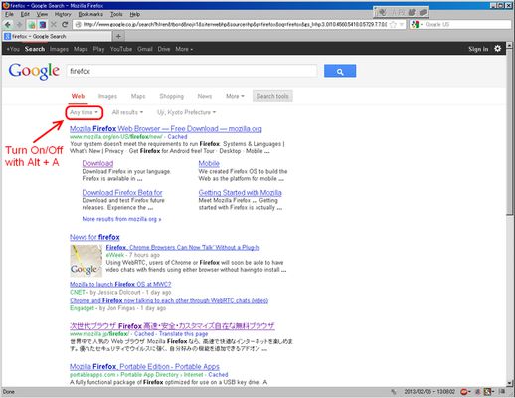Screen dimensions: 515x398
Task: Open the View menu
Action: 42,14
